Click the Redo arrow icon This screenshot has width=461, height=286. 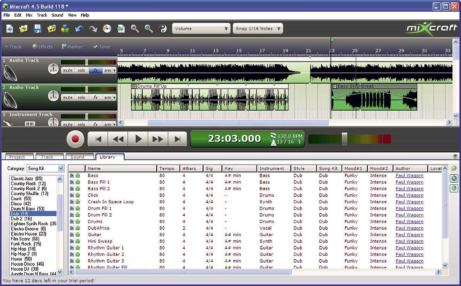click(93, 29)
